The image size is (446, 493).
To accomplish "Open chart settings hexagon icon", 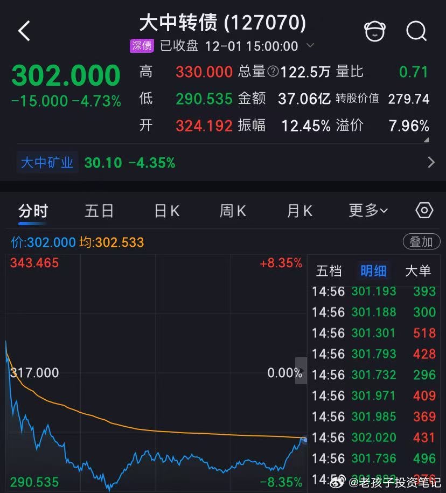I will [x=424, y=210].
